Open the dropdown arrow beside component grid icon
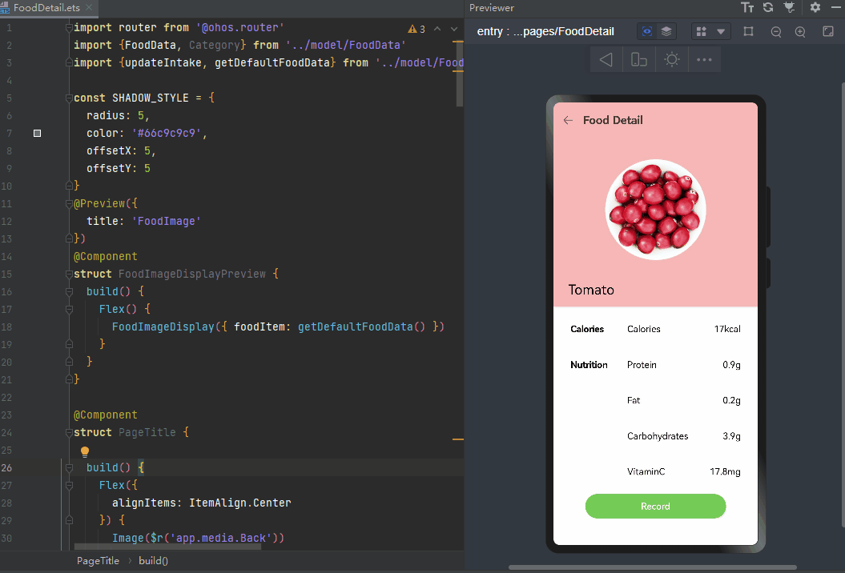This screenshot has height=573, width=845. (x=721, y=32)
